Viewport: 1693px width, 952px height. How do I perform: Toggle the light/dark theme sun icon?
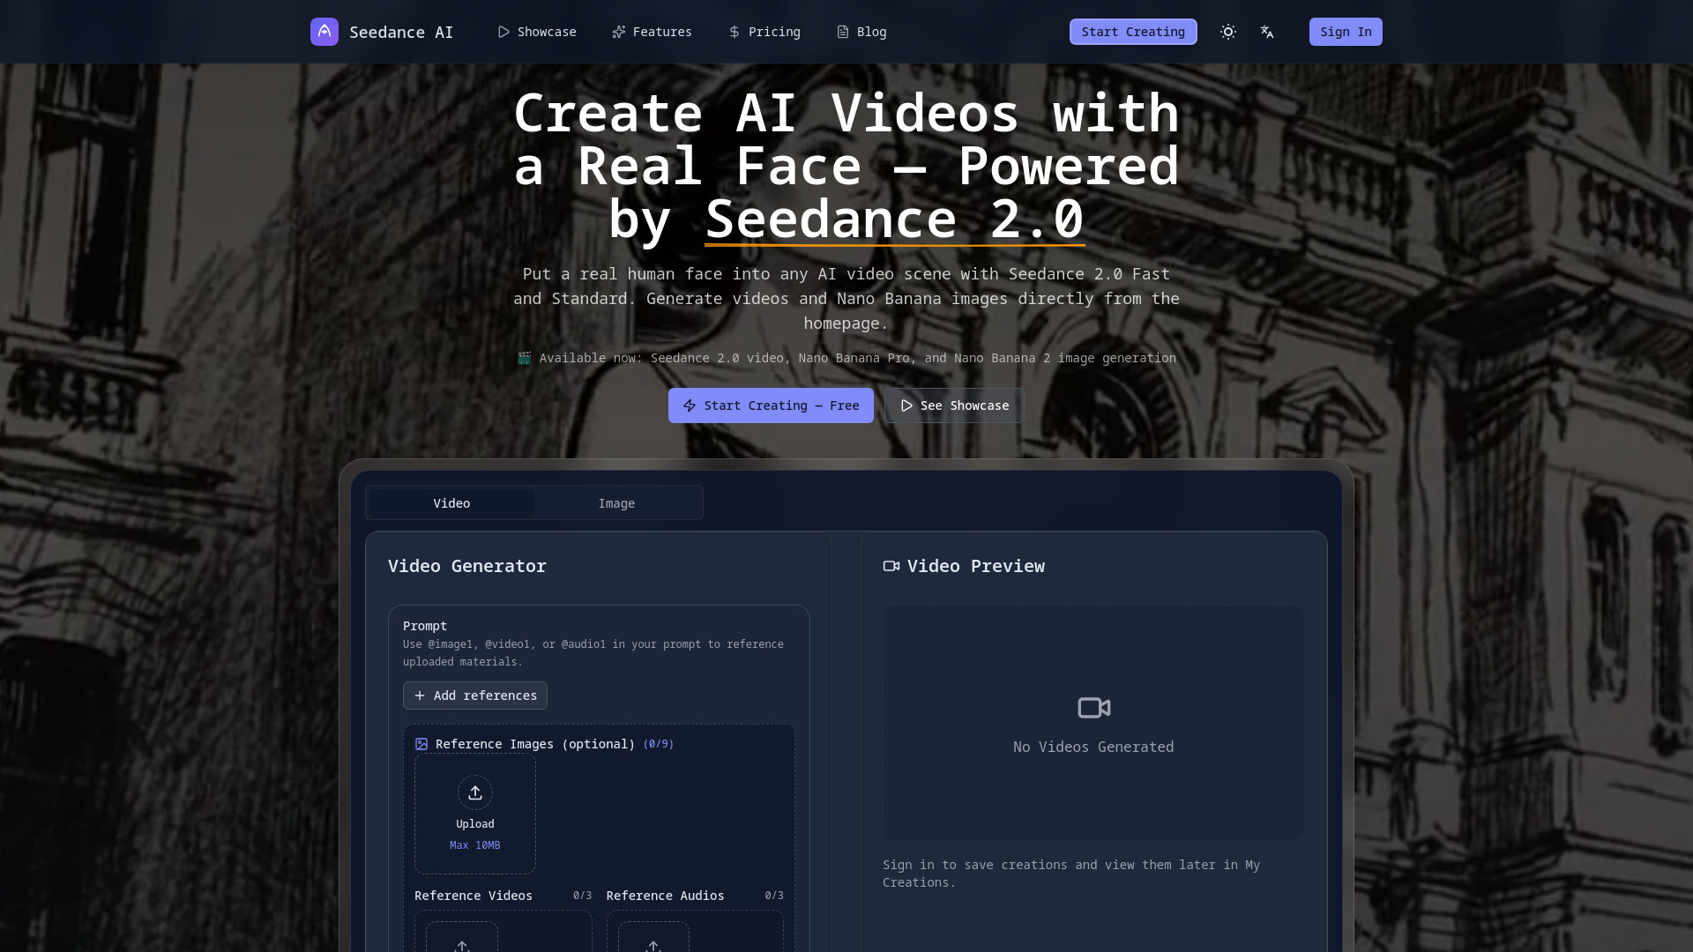click(1227, 32)
